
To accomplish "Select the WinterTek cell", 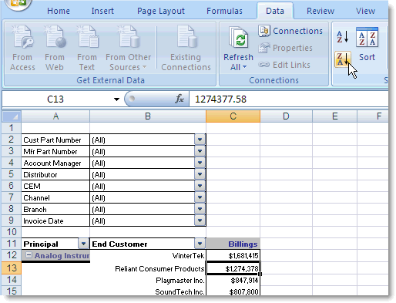I will (x=148, y=255).
